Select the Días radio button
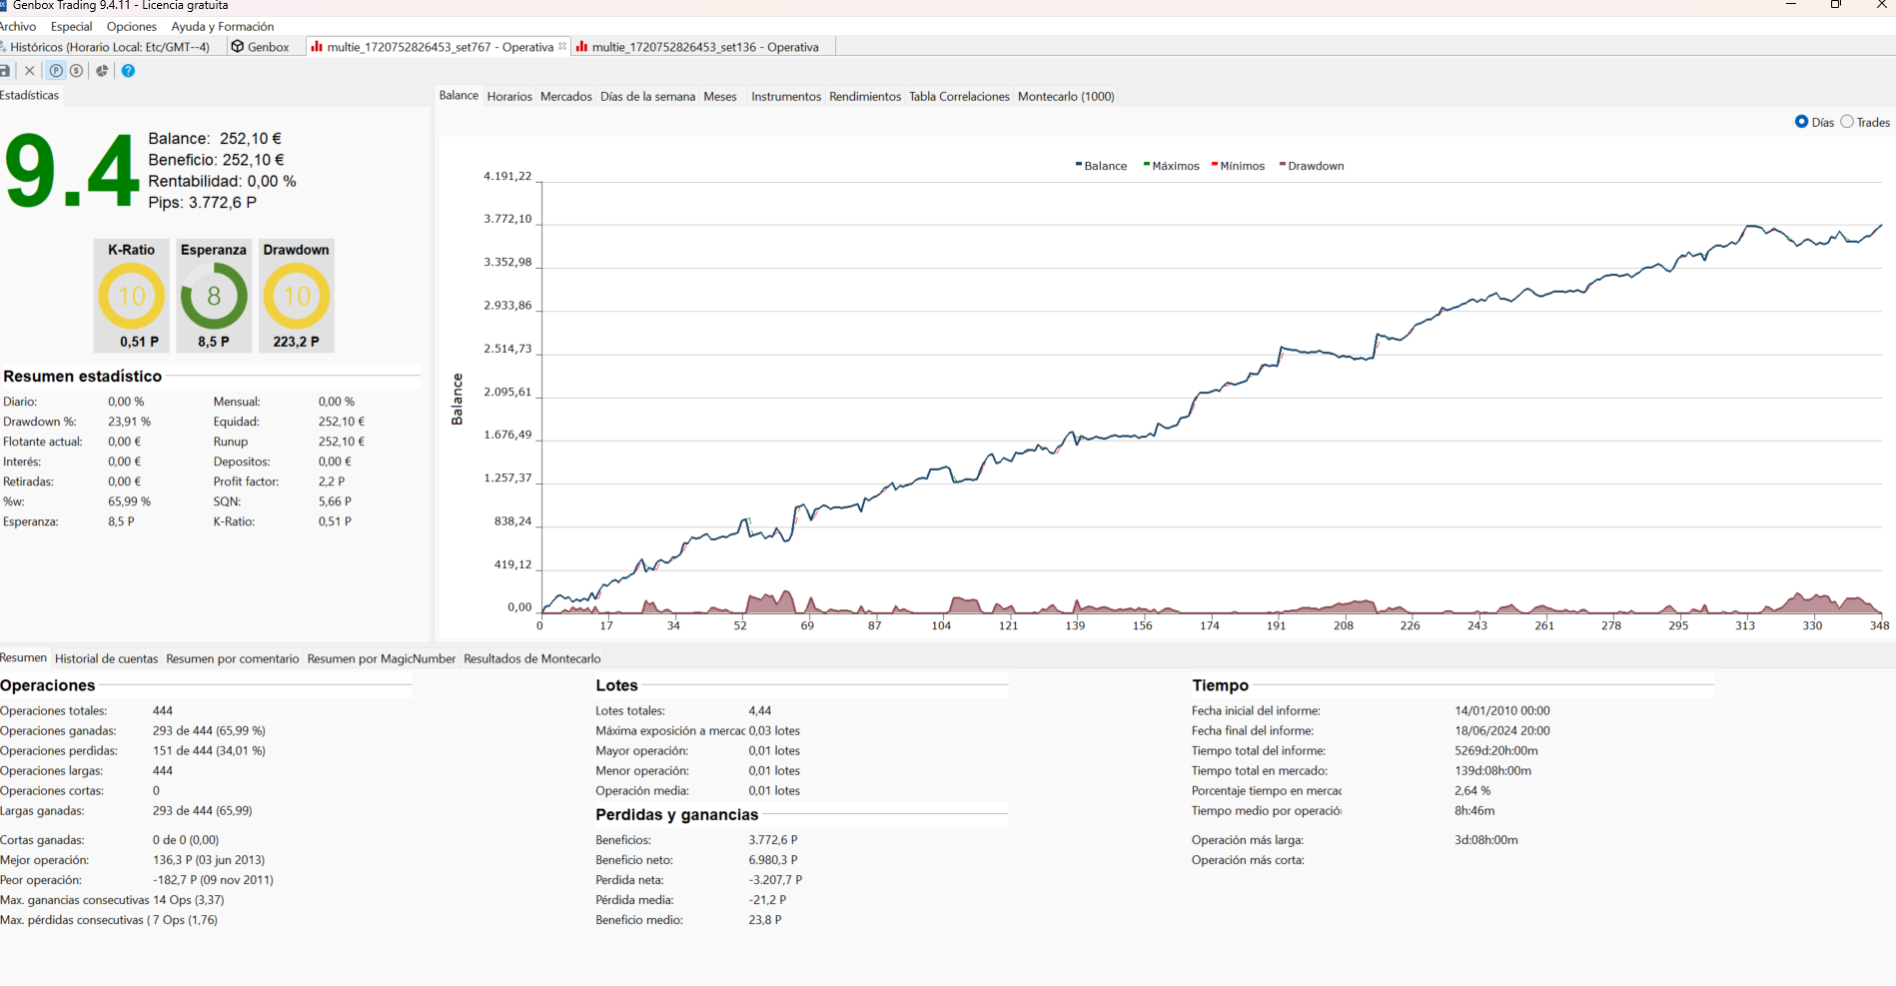The height and width of the screenshot is (986, 1896). click(x=1802, y=122)
